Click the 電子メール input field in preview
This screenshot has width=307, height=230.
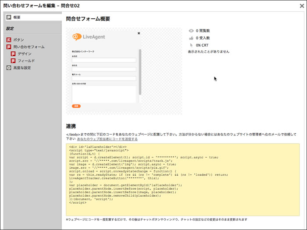[104, 78]
